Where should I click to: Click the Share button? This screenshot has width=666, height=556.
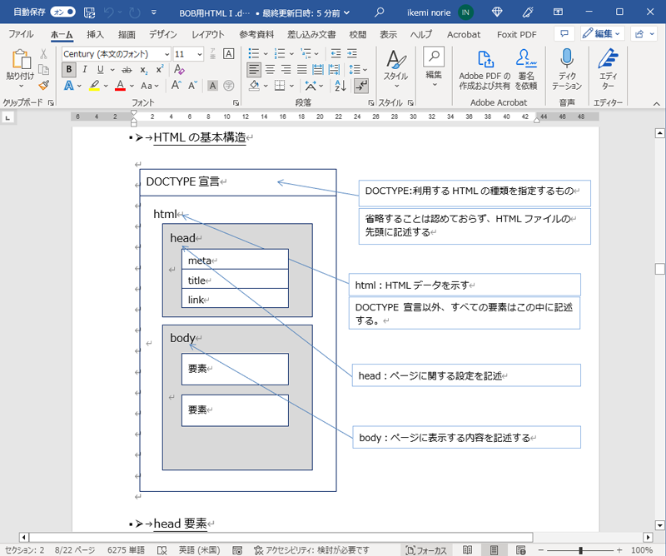point(644,33)
